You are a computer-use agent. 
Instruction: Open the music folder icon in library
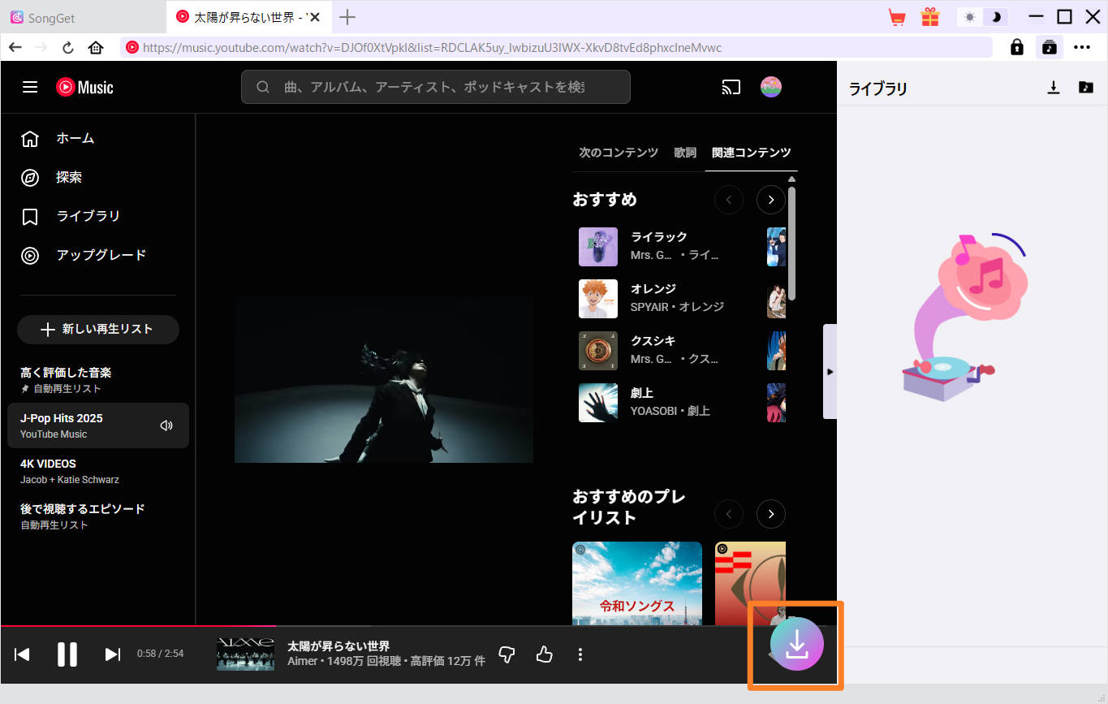tap(1085, 88)
